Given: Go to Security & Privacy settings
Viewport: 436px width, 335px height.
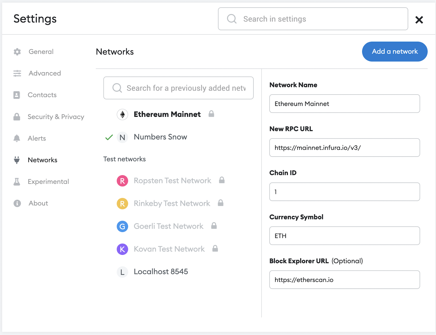Looking at the screenshot, I should tap(56, 117).
